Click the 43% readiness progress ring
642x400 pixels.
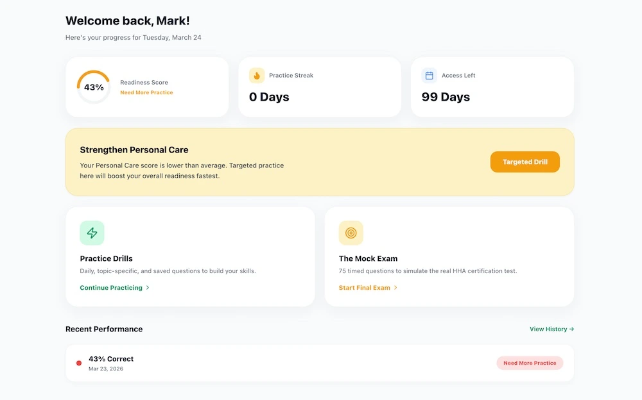94,87
